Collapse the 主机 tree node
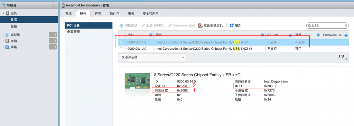 coord(3,13)
